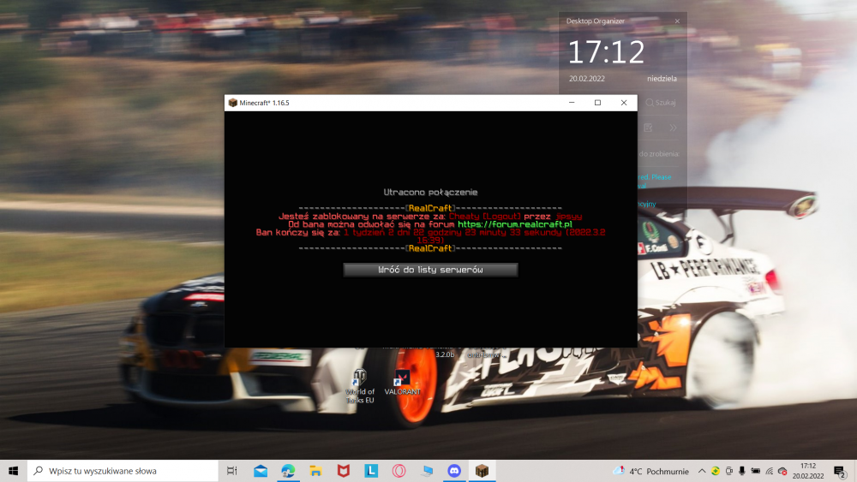Open the Windows Start menu
The image size is (857, 482).
[14, 471]
